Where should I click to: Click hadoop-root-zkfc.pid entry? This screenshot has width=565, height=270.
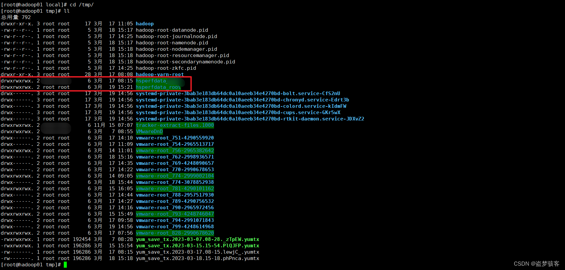pyautogui.click(x=166, y=68)
